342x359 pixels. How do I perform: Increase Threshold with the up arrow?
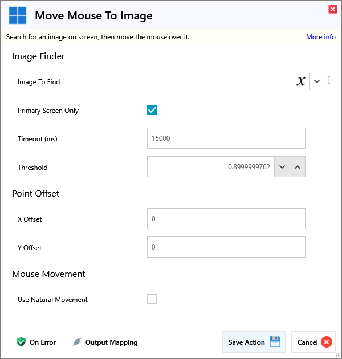click(298, 167)
